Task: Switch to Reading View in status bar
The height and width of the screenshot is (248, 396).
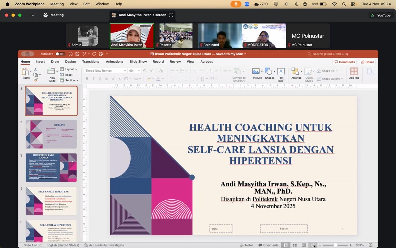Action: [304, 245]
